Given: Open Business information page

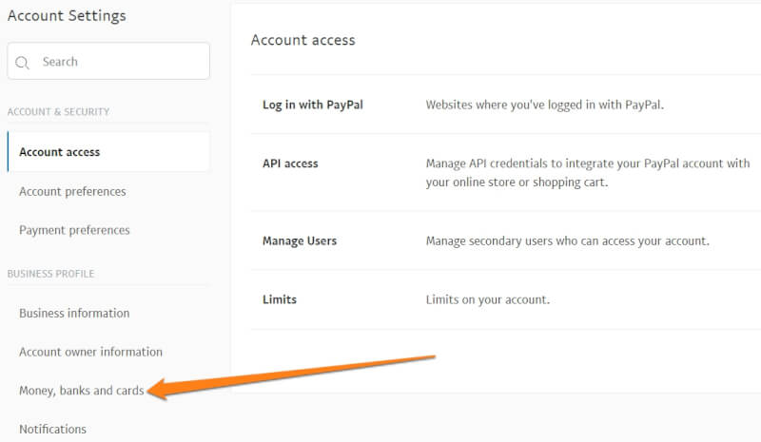Looking at the screenshot, I should click(74, 313).
